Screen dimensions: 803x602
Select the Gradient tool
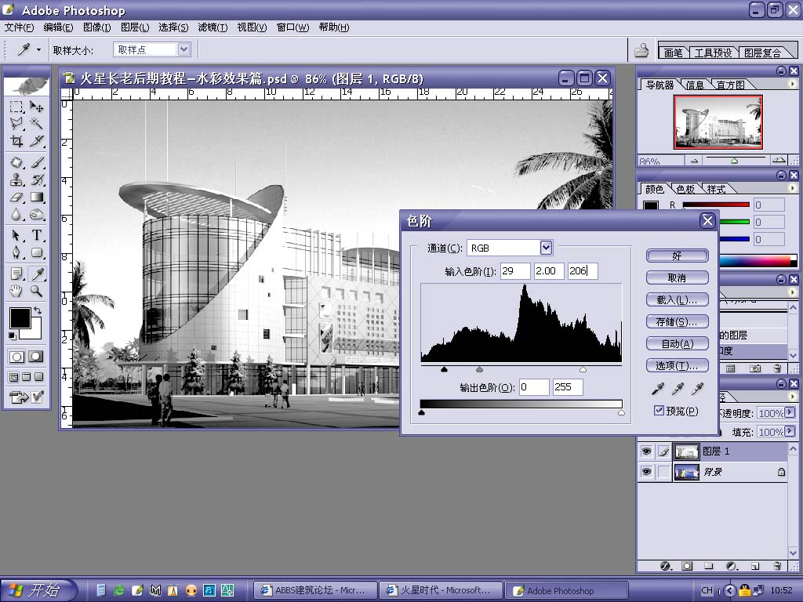(36, 197)
